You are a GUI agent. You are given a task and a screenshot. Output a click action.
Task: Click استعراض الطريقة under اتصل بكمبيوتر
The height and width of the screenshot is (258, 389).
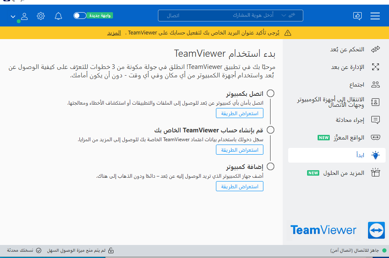click(239, 113)
